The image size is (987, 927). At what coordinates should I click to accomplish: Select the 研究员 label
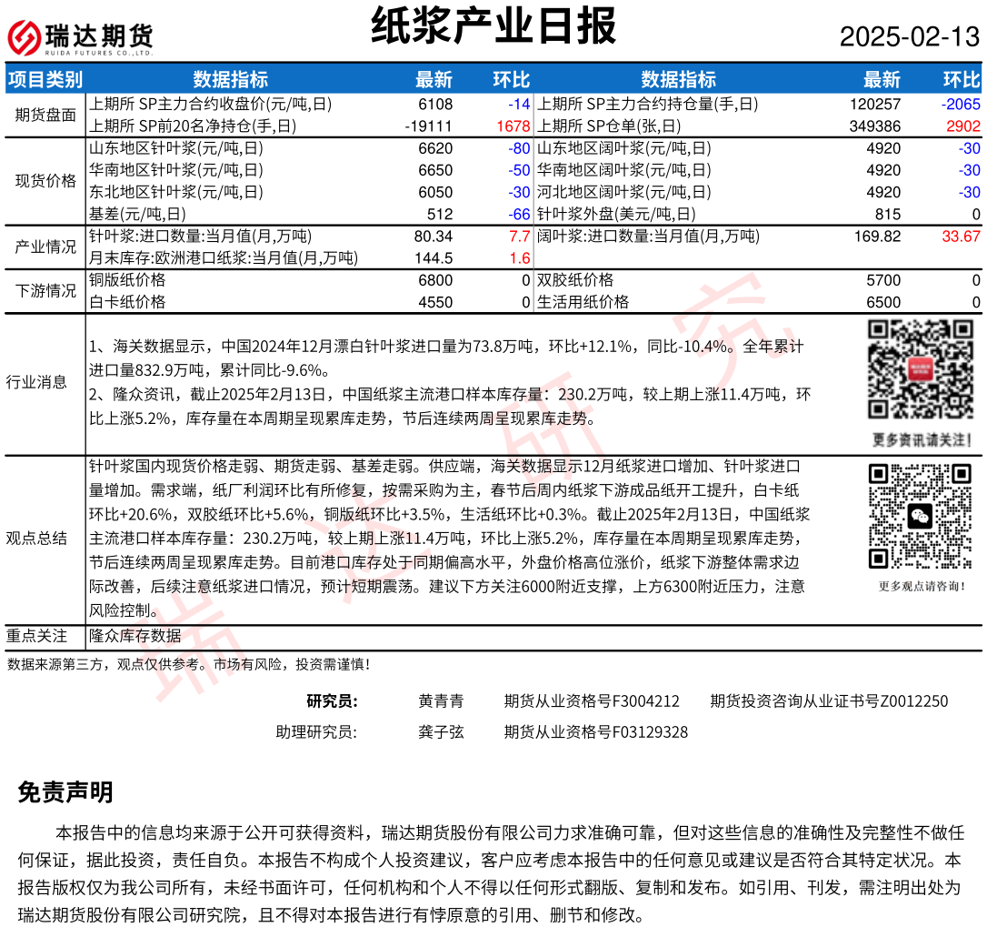pyautogui.click(x=333, y=701)
